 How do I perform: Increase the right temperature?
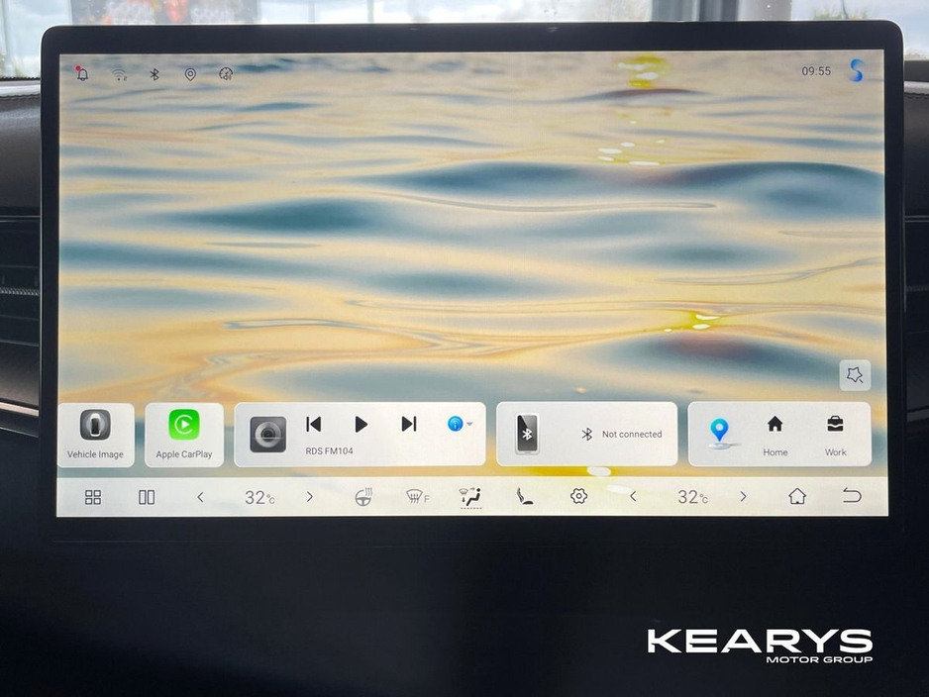[743, 497]
